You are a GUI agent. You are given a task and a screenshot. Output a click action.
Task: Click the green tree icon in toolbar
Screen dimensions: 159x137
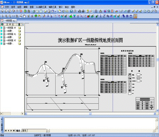[36, 16]
